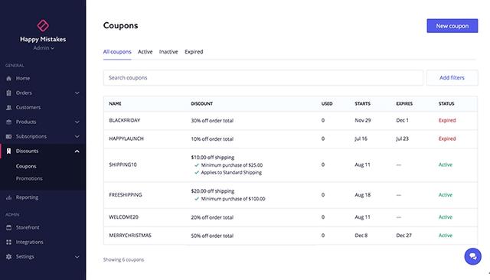Viewport: 490px width, 280px height.
Task: Expand the Settings submenu chevron
Action: pyautogui.click(x=77, y=257)
